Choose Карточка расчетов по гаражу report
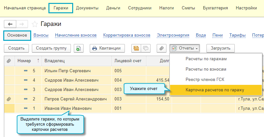Screen dimensions: 264x137 pyautogui.click(x=215, y=90)
